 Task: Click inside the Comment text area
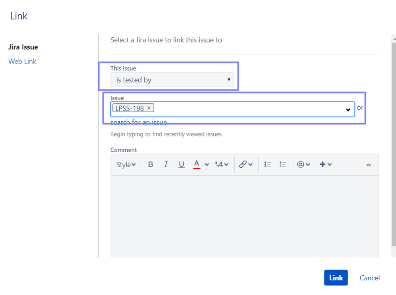[244, 216]
